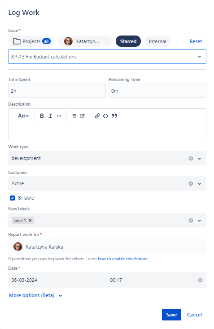The width and height of the screenshot is (214, 329).
Task: Remove label 1 from New labels
Action: (x=30, y=221)
